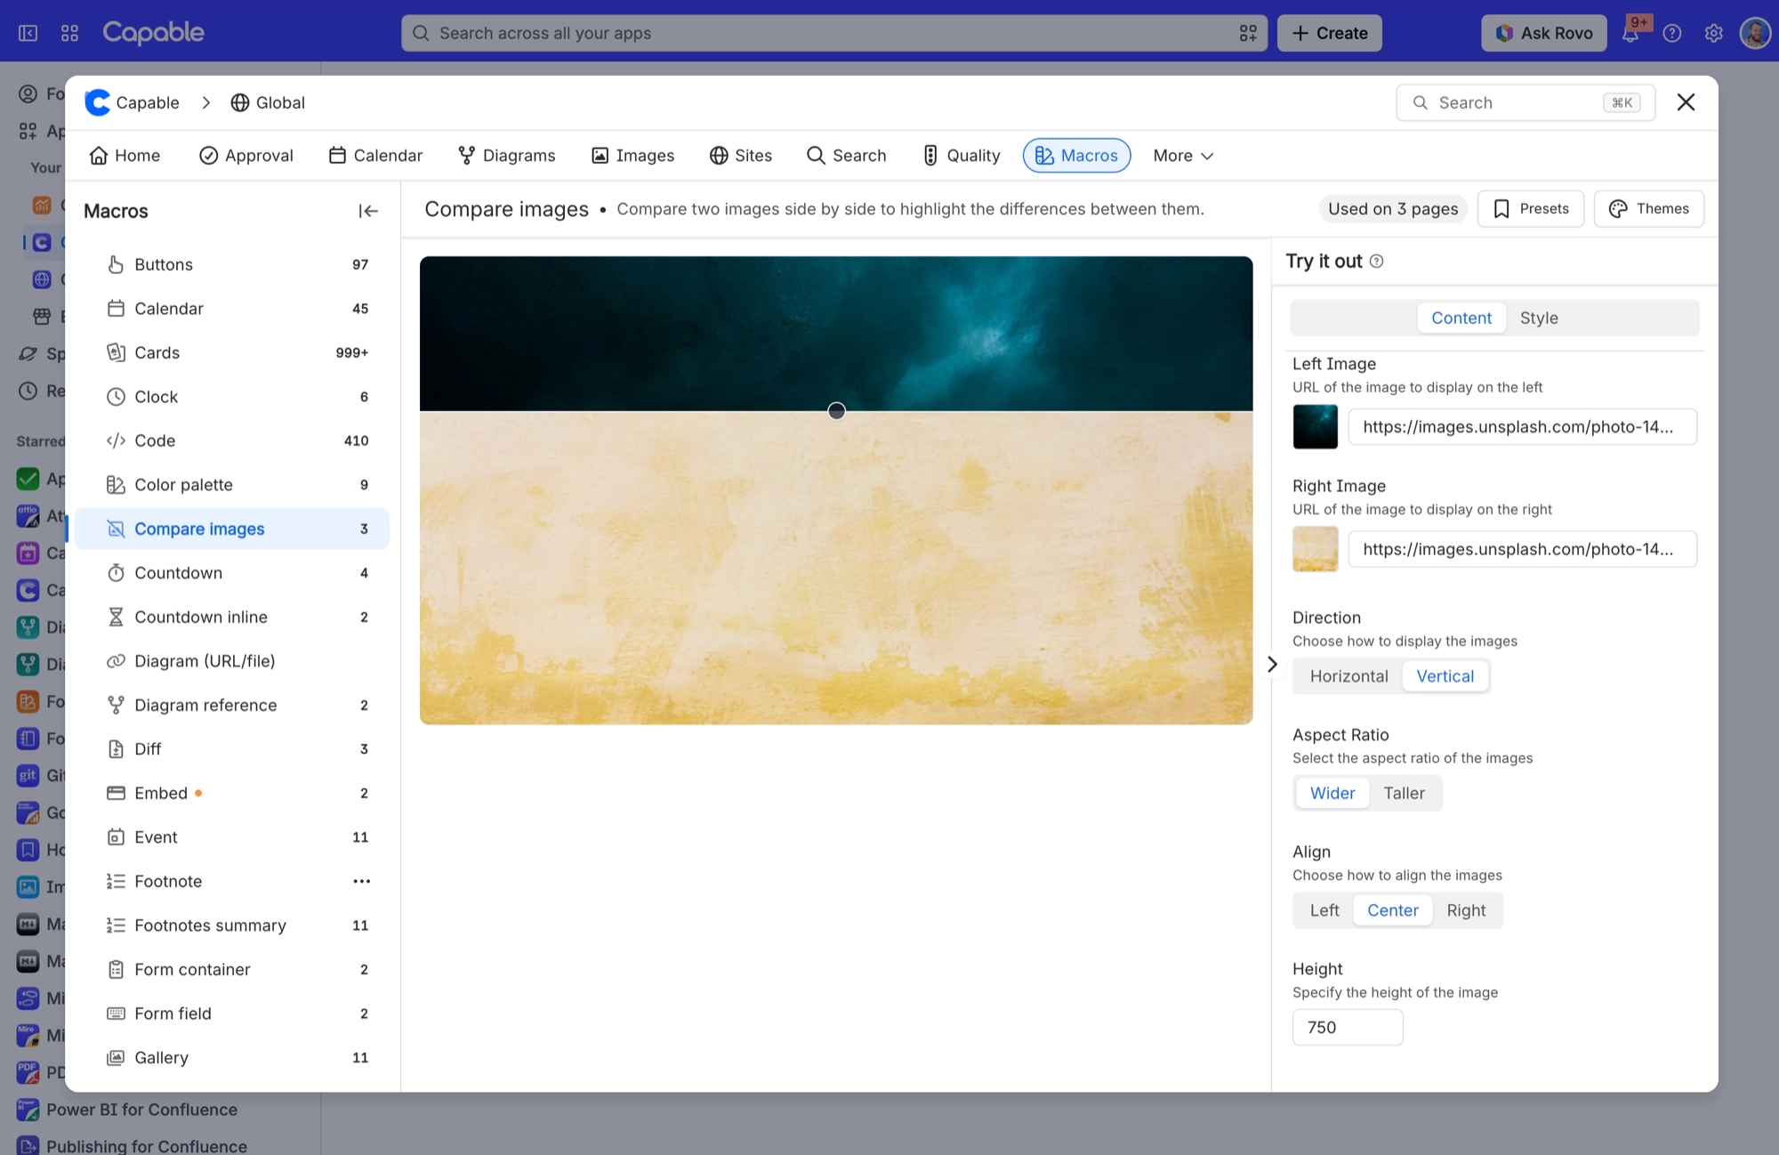
Task: Expand the More navigation dropdown
Action: (1183, 156)
